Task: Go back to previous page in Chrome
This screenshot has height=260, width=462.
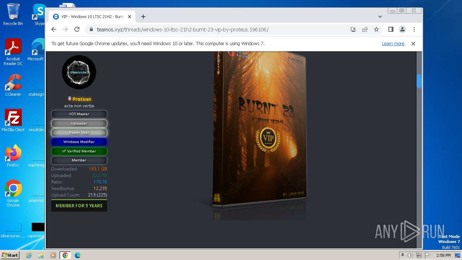Action: coord(54,30)
